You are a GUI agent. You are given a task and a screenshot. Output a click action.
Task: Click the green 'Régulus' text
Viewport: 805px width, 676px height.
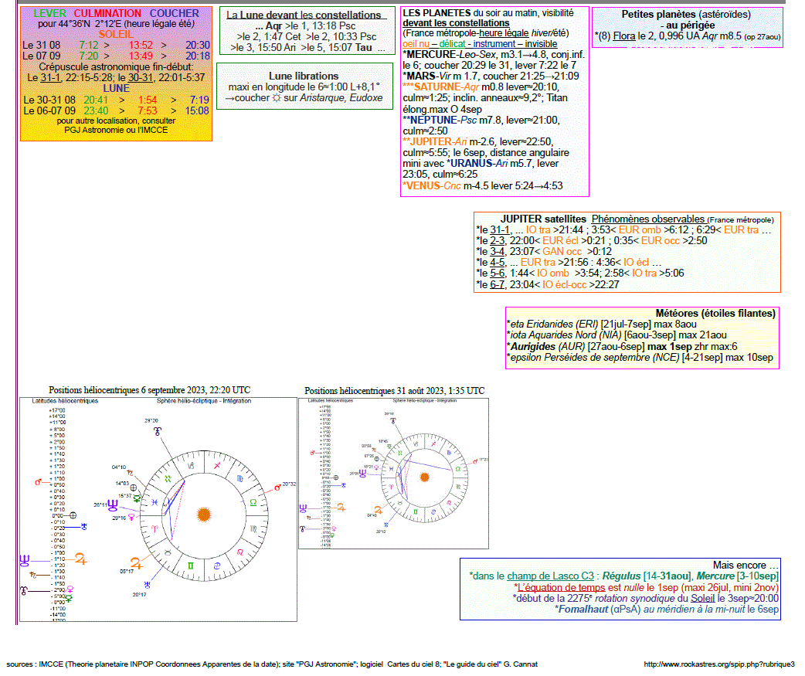[621, 576]
